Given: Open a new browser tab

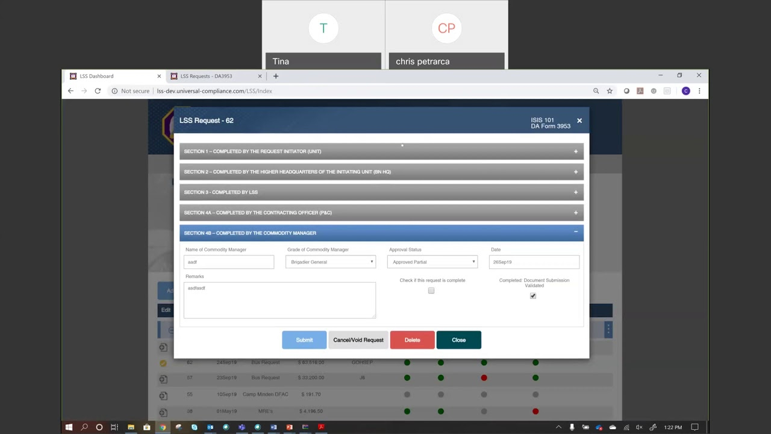Looking at the screenshot, I should click(276, 76).
